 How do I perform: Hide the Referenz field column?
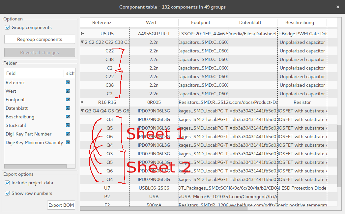tap(68, 82)
